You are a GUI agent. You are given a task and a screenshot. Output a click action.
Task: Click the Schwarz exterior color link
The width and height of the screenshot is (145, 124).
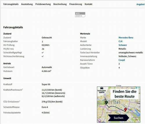point(123,45)
